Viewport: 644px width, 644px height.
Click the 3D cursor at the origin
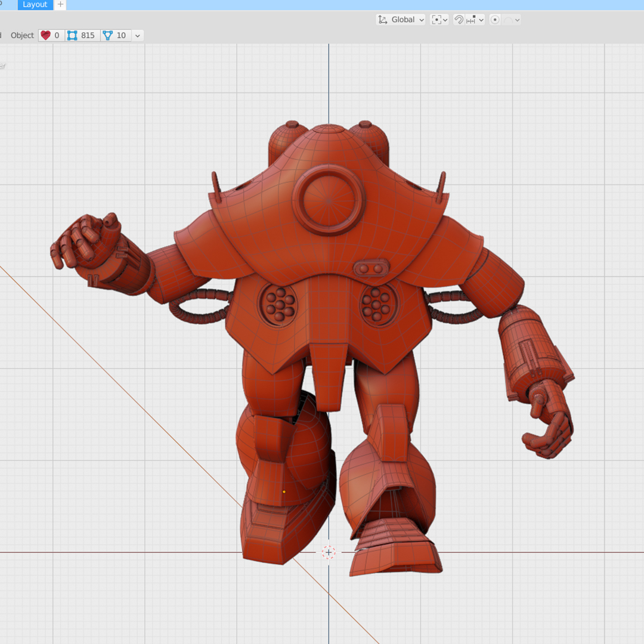(329, 552)
